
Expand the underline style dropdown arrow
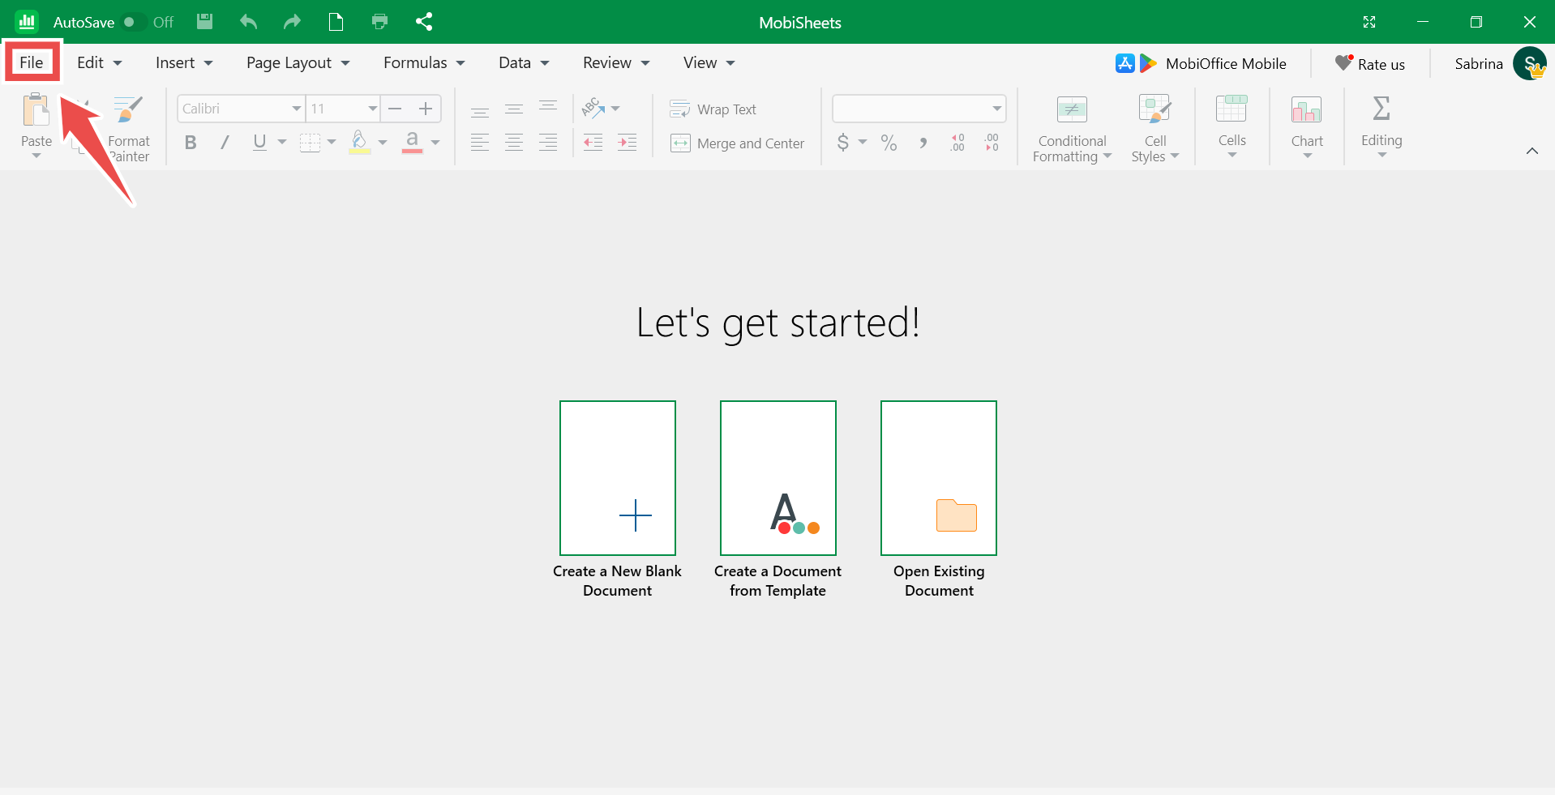point(282,143)
